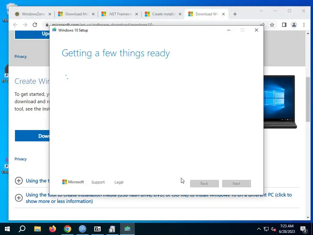The image size is (313, 235).
Task: Open Chrome profile avatar
Action: [294, 25]
